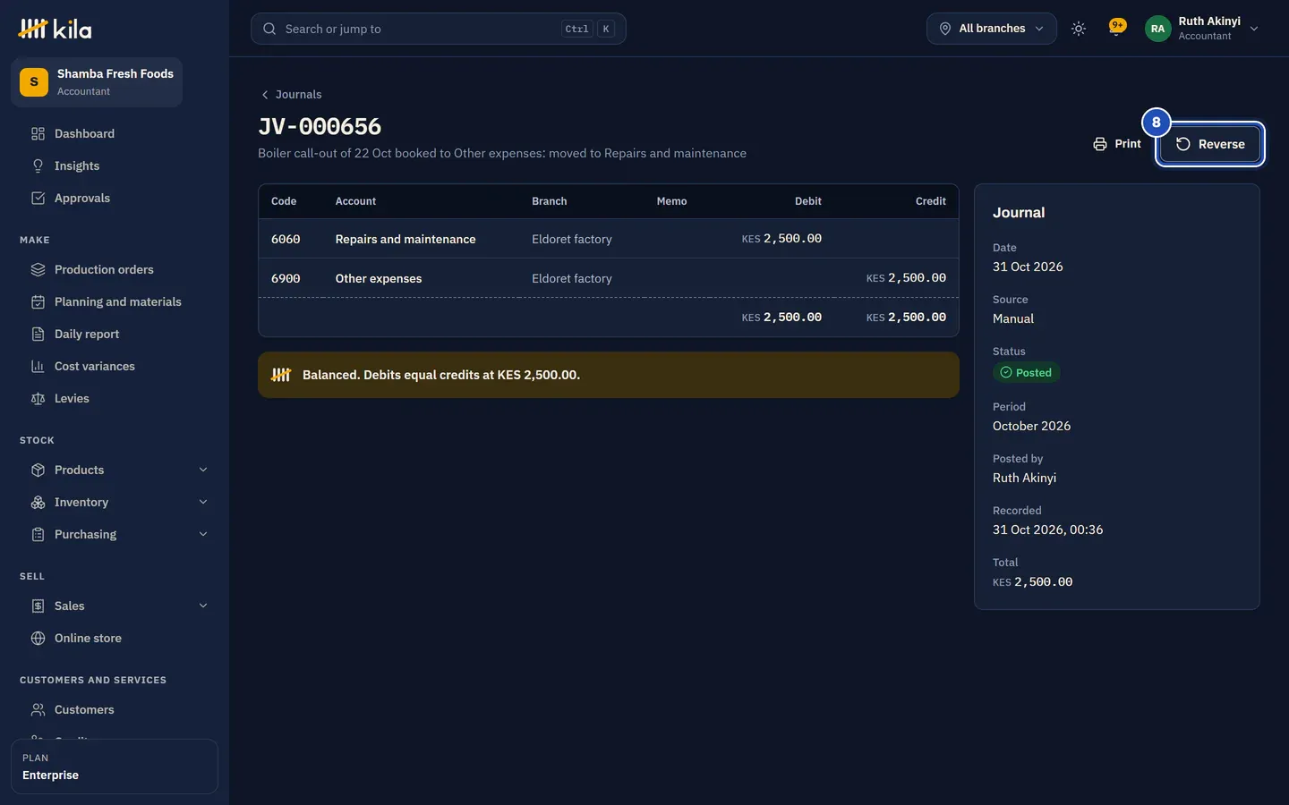Click the Reverse journal button

tap(1210, 144)
